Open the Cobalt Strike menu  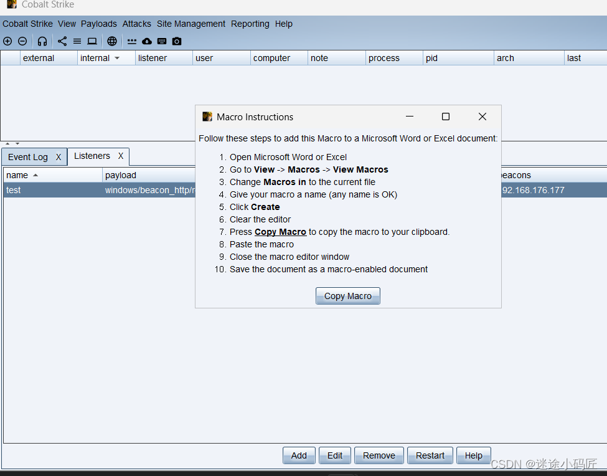27,24
